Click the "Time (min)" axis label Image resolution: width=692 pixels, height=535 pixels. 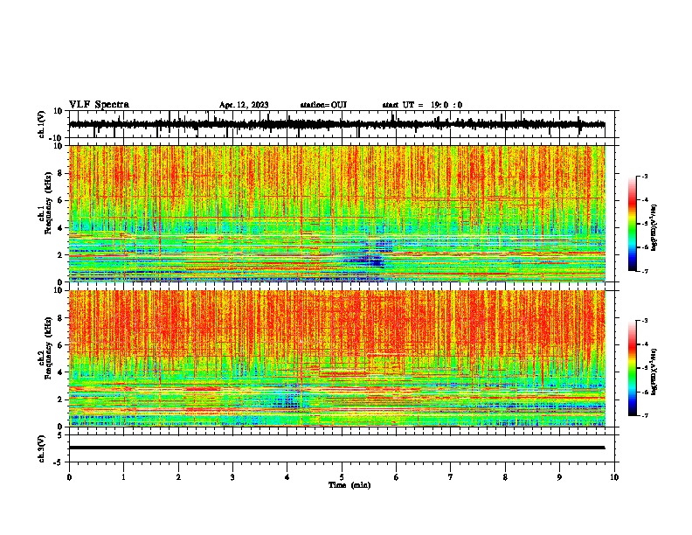click(349, 485)
